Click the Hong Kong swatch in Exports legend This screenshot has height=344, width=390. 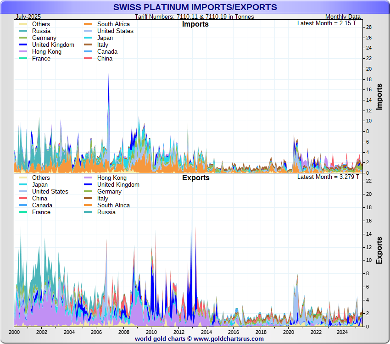88,178
